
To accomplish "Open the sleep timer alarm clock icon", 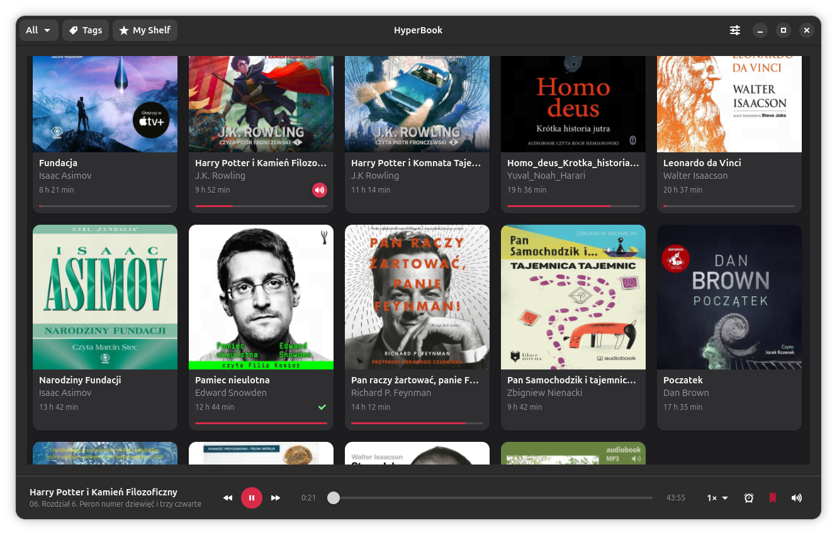I will pos(748,498).
